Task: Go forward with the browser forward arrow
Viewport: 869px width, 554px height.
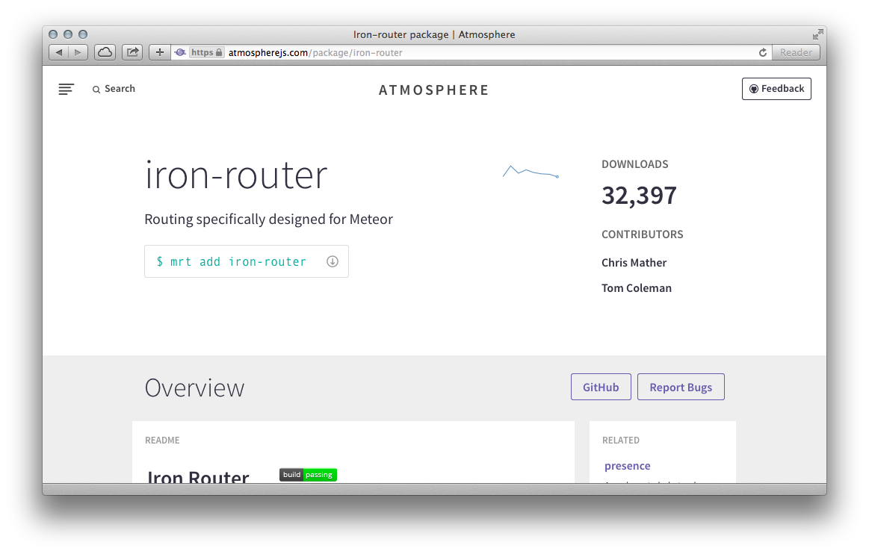Action: click(x=78, y=52)
